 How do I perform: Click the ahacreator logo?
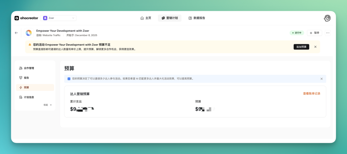pyautogui.click(x=26, y=18)
